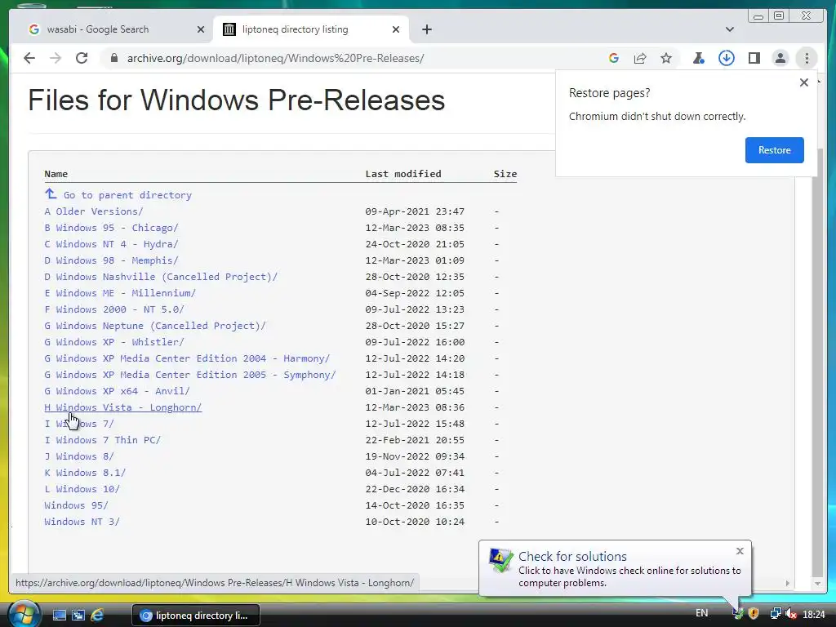Open the Chrome Labs flask icon
Screen dimensions: 836x627
click(699, 58)
